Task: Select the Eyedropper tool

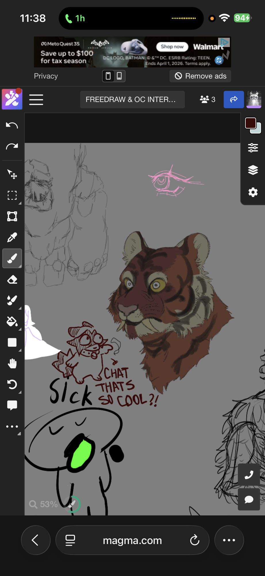Action: [12, 238]
